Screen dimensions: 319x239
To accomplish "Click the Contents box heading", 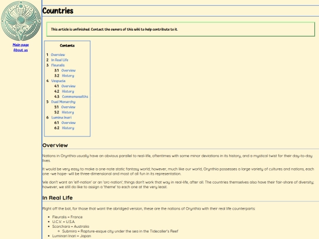I will [x=67, y=45].
